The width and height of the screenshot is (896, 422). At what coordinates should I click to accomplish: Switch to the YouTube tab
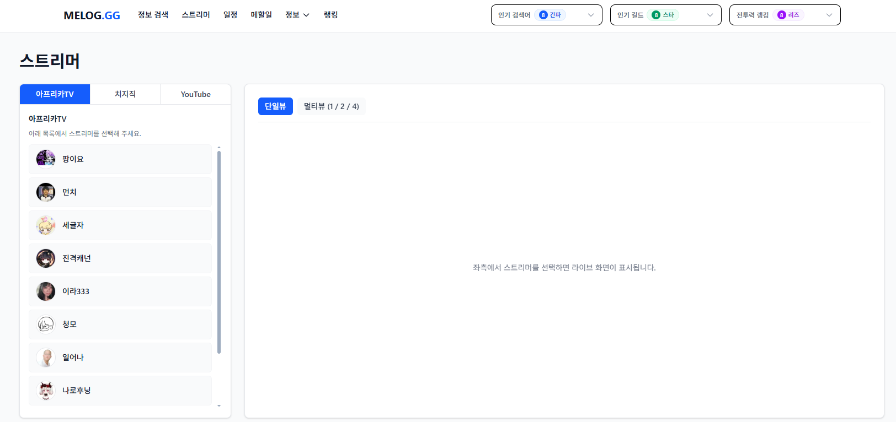point(195,94)
